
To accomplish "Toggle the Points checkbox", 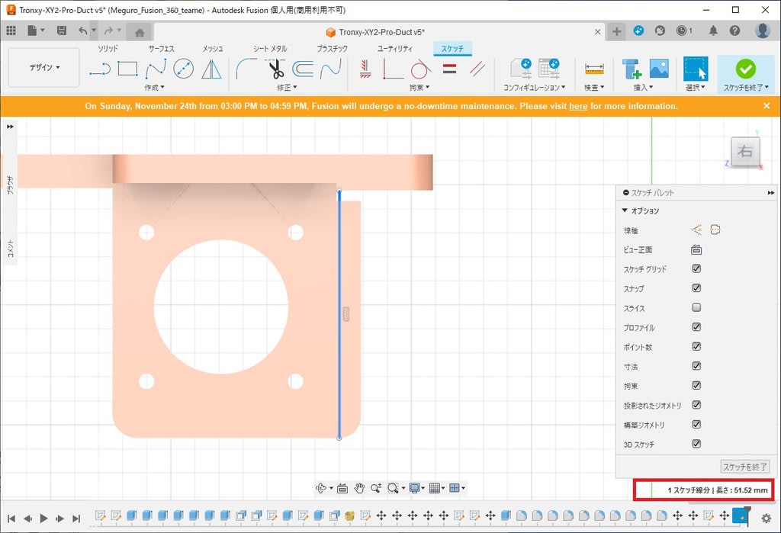I will click(x=696, y=346).
